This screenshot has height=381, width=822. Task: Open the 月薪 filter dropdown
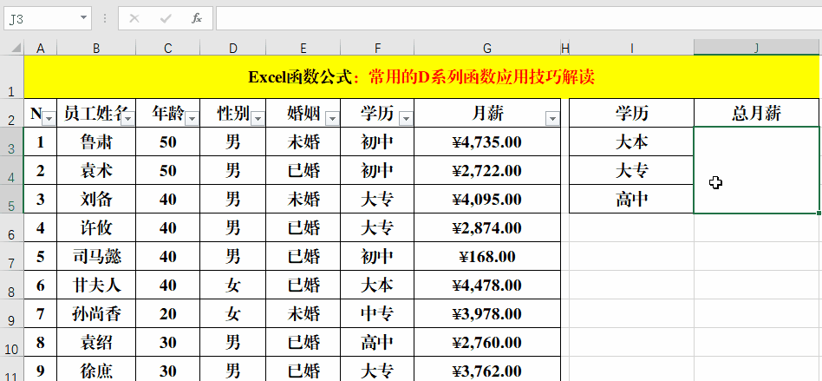click(x=552, y=120)
